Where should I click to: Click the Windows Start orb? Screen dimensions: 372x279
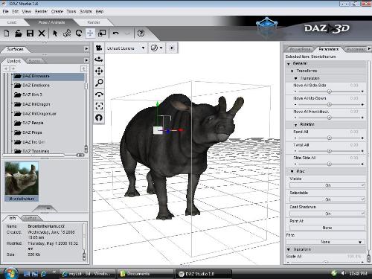tap(10, 273)
